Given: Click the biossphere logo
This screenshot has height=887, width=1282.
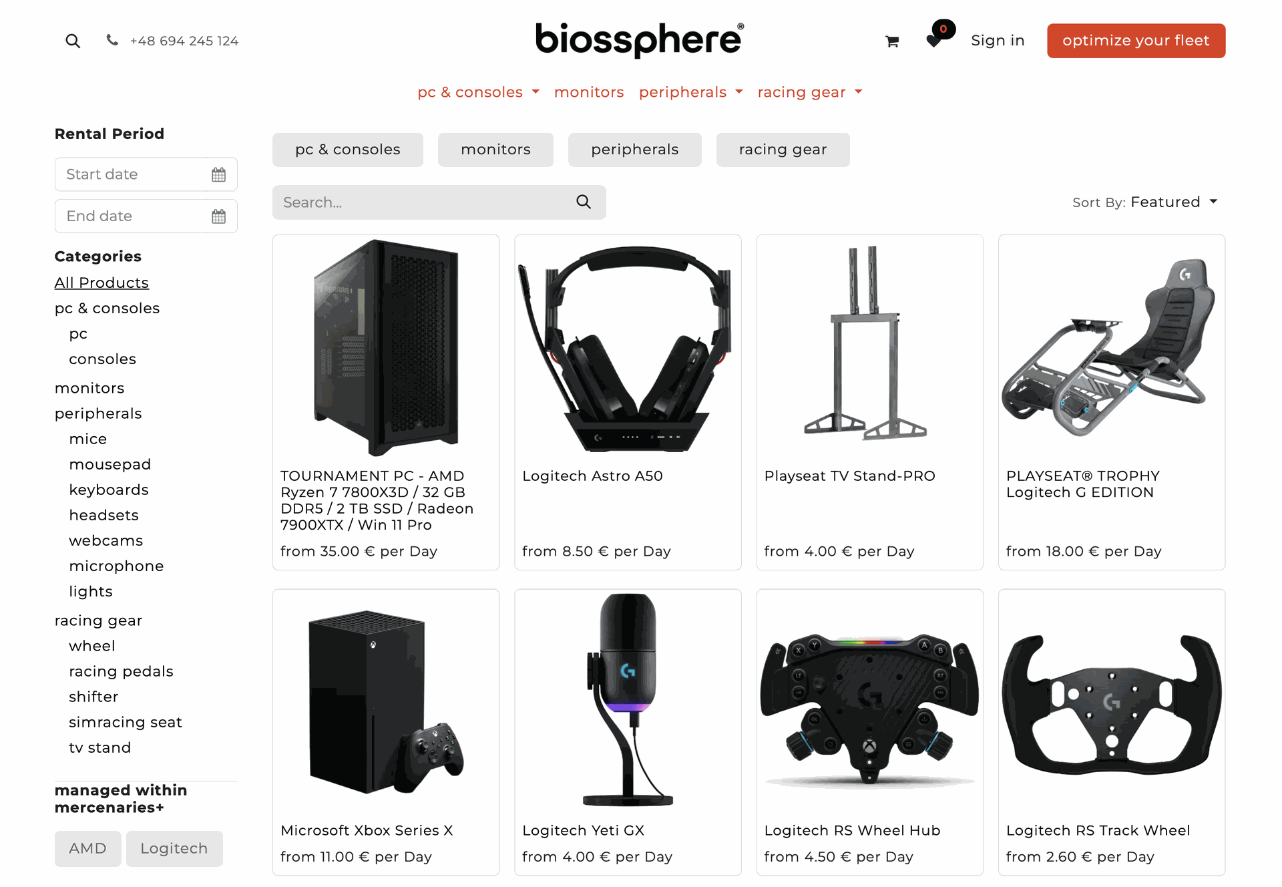Looking at the screenshot, I should click(x=640, y=39).
